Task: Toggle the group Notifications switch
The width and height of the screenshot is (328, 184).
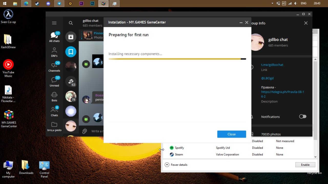Action: tap(303, 116)
